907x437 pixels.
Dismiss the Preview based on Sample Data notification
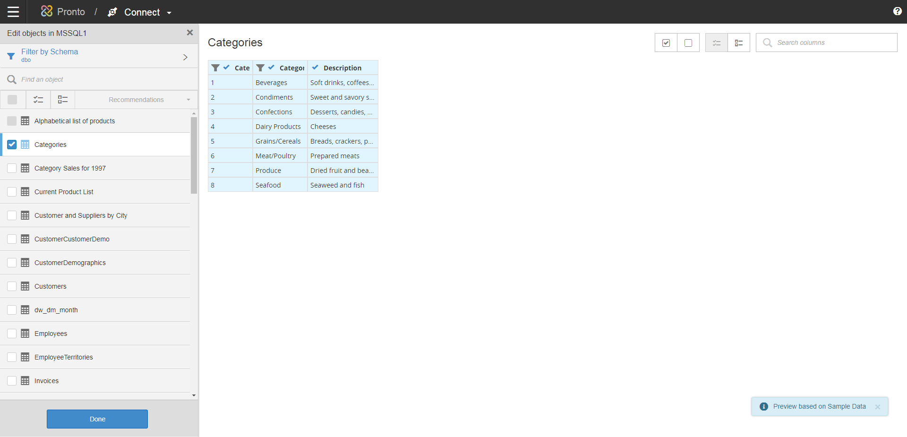[878, 407]
